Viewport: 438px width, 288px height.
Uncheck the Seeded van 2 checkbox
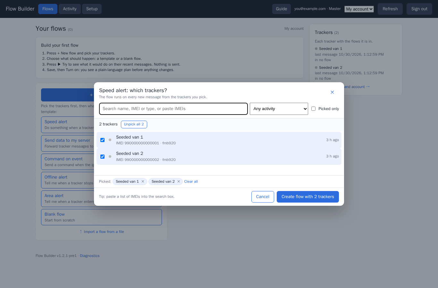point(102,156)
